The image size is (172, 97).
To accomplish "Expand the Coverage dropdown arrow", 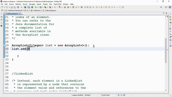I will tap(48, 7).
